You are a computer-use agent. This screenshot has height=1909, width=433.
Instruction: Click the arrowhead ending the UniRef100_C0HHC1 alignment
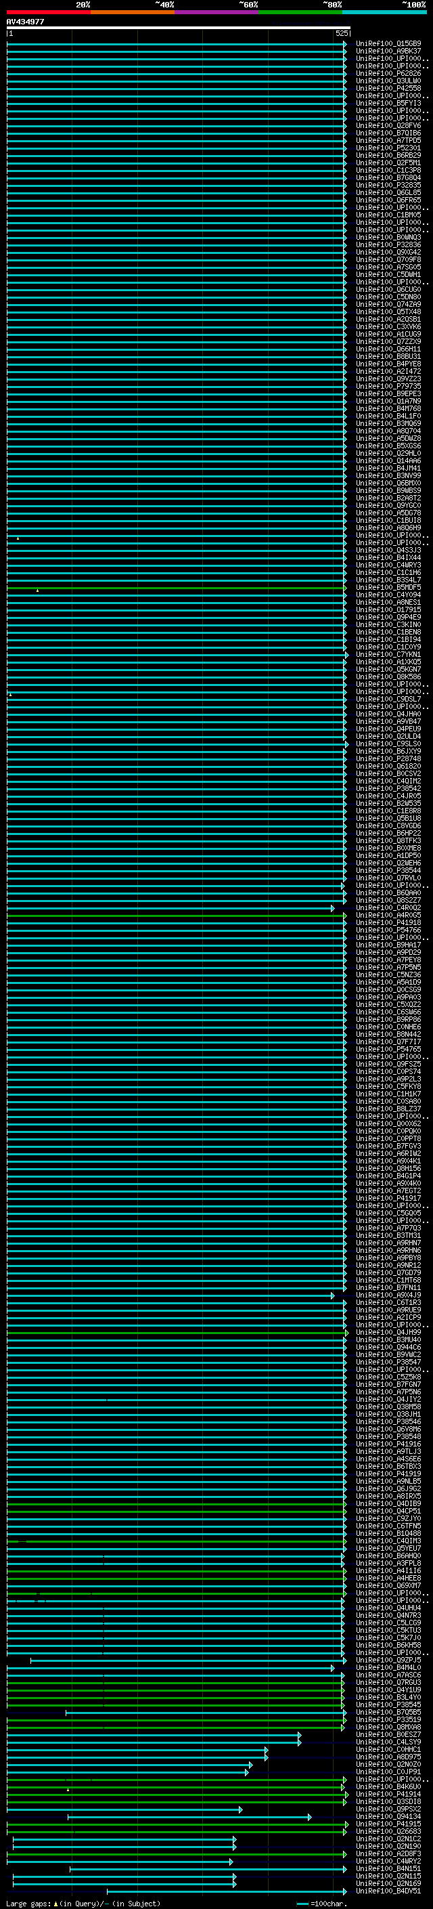267,1750
